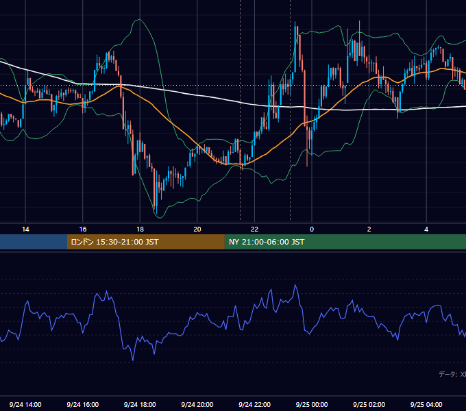Click the "2" hour label on the price chart axis
Screen dimensions: 466x411
coord(369,229)
